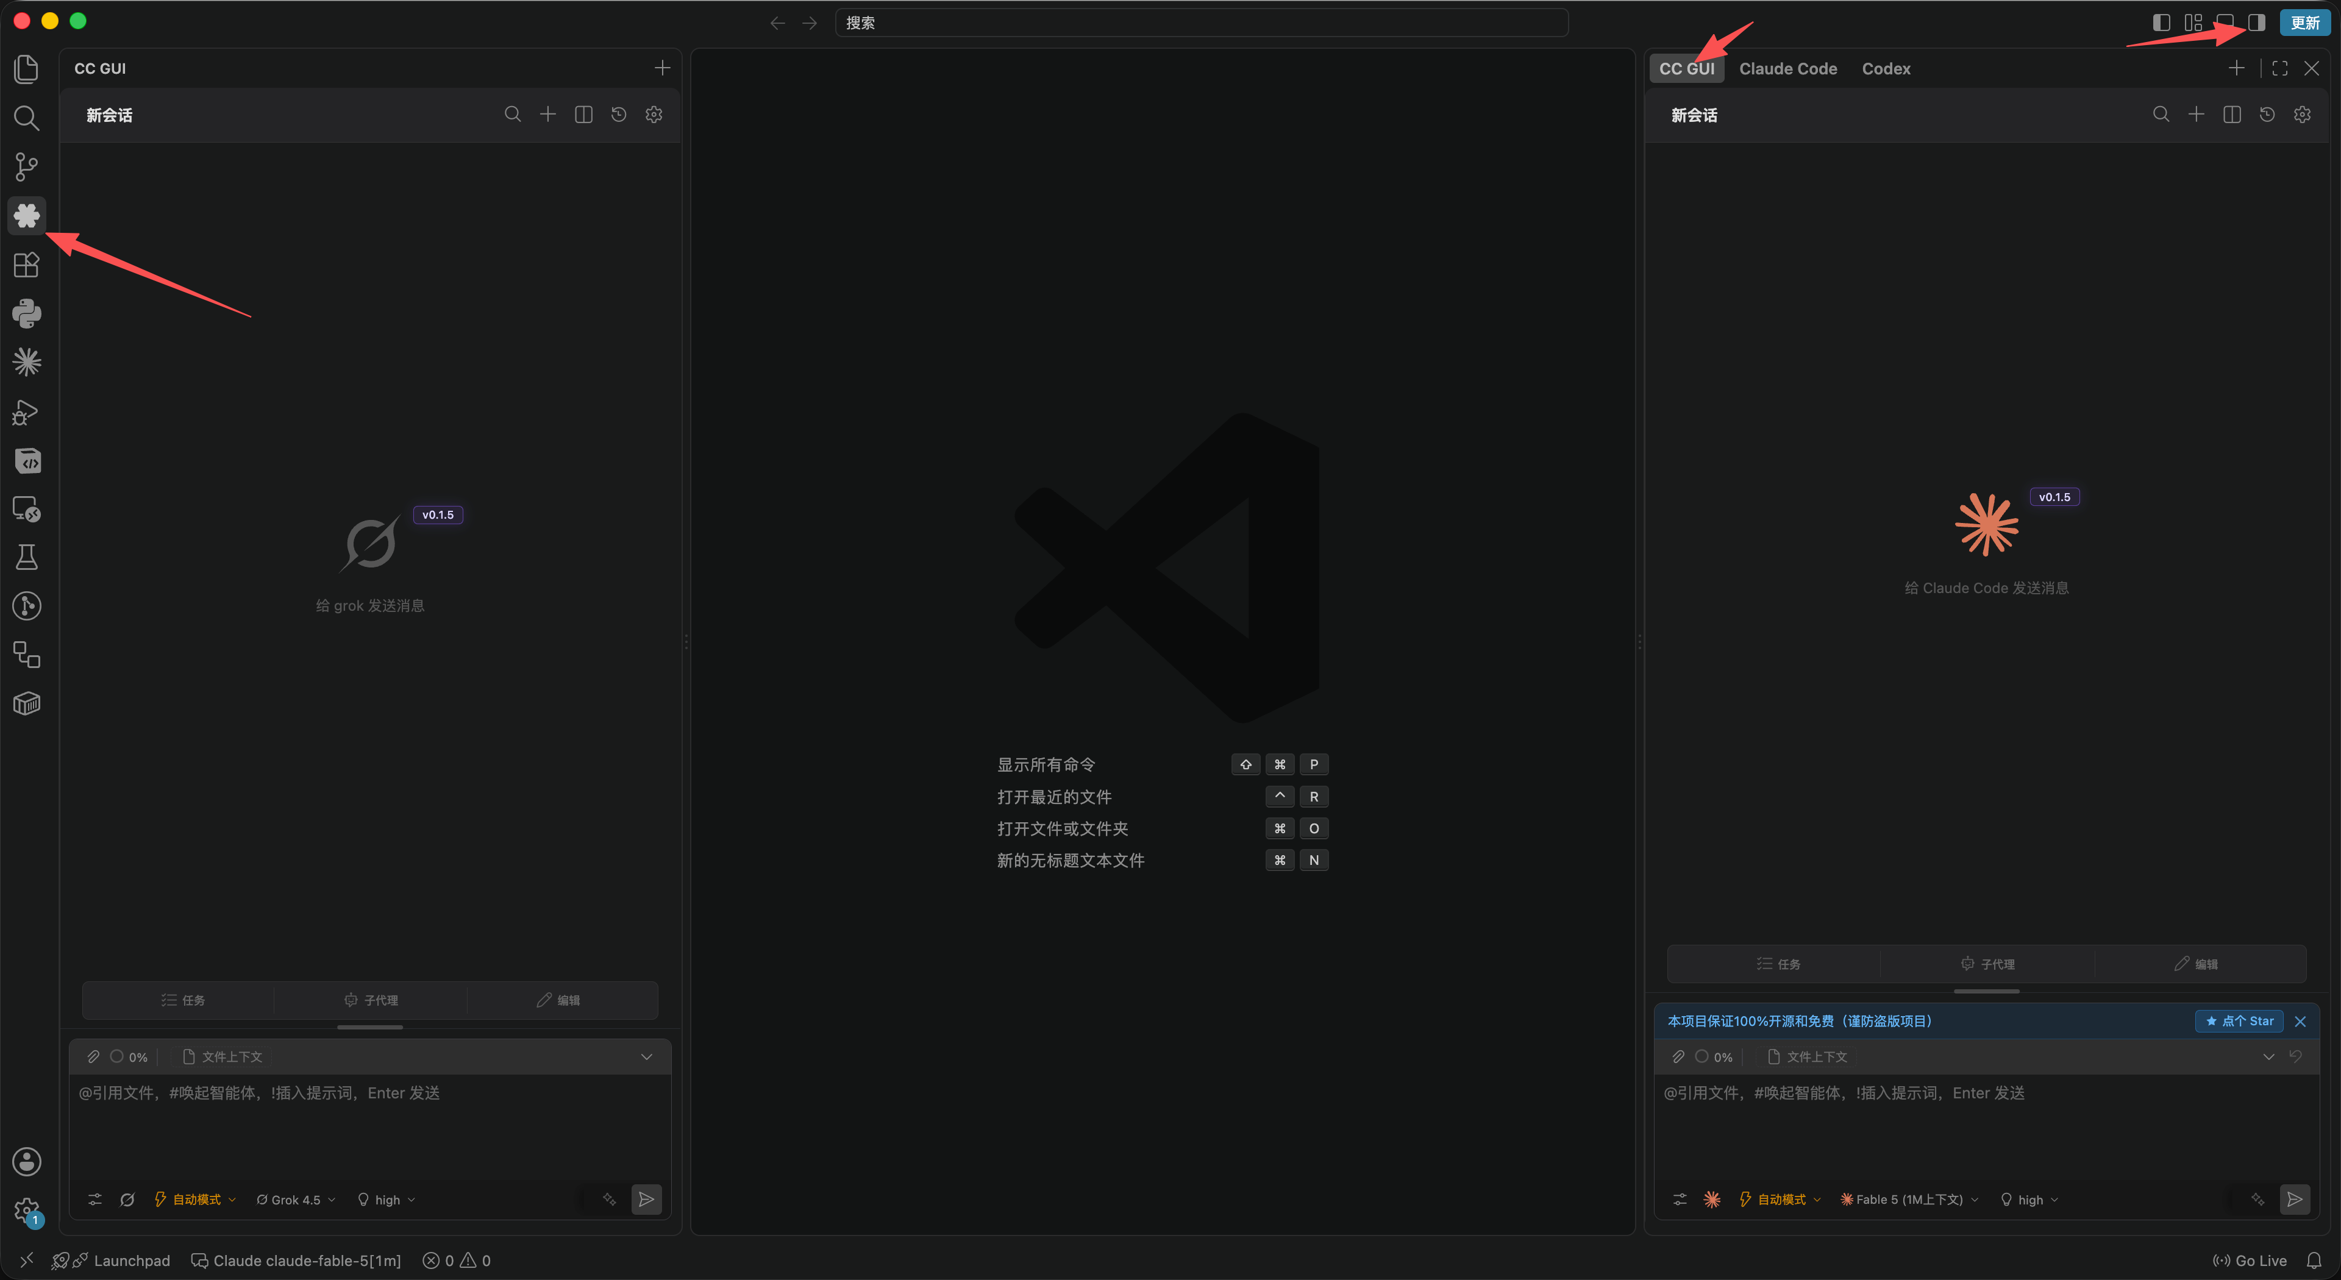
Task: Open the Grok 4.5 model dropdown
Action: click(x=296, y=1199)
